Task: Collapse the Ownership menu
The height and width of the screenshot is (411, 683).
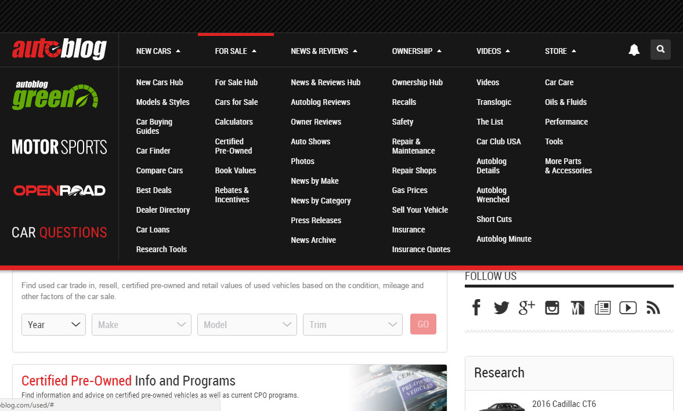Action: pos(417,51)
